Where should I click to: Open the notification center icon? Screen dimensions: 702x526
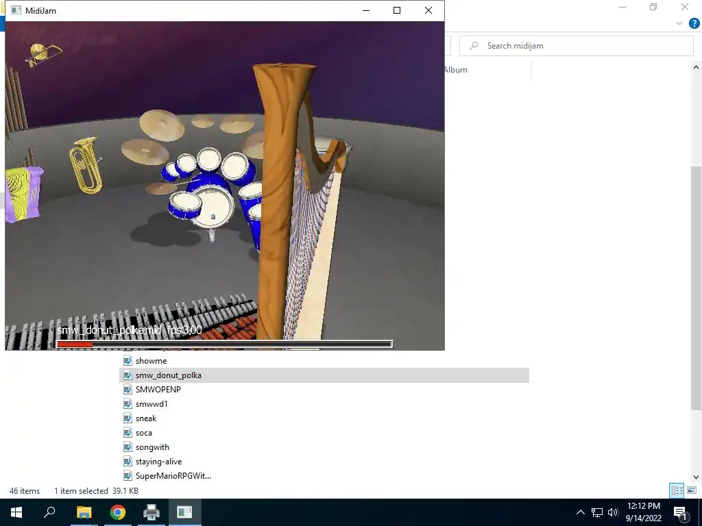pos(679,512)
